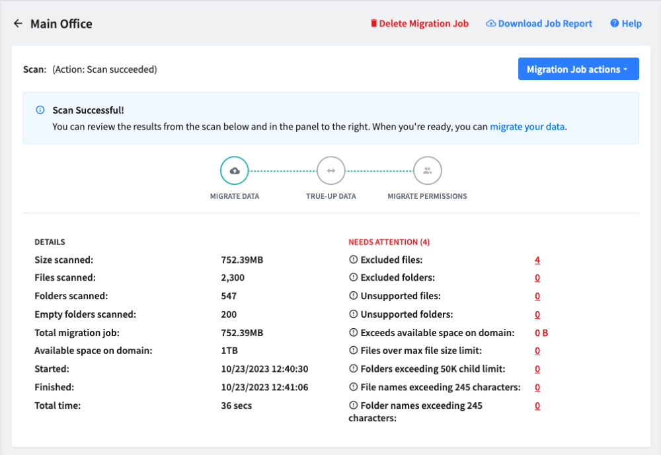Open the Migration Job actions dropdown

578,69
